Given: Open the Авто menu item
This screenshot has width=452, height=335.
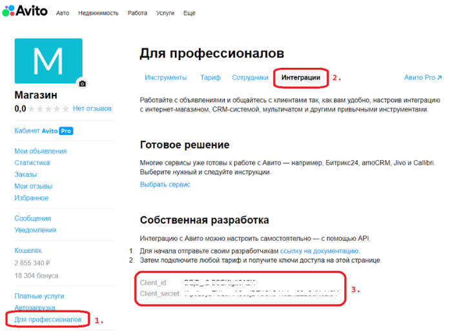Looking at the screenshot, I should 63,13.
